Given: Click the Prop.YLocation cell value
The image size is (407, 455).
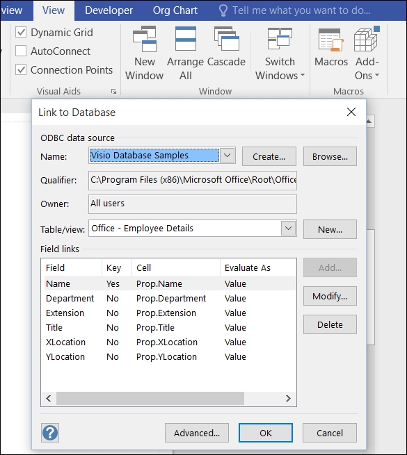Looking at the screenshot, I should [166, 356].
